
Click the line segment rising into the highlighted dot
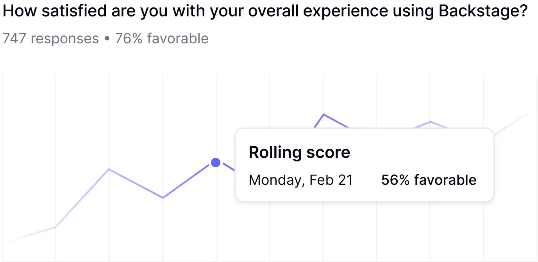point(189,180)
